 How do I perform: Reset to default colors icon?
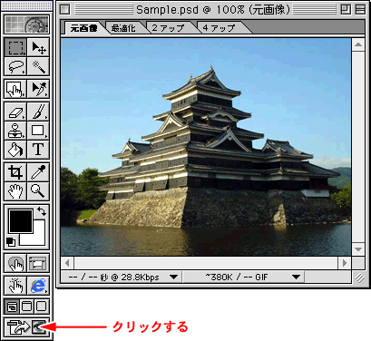tap(11, 242)
